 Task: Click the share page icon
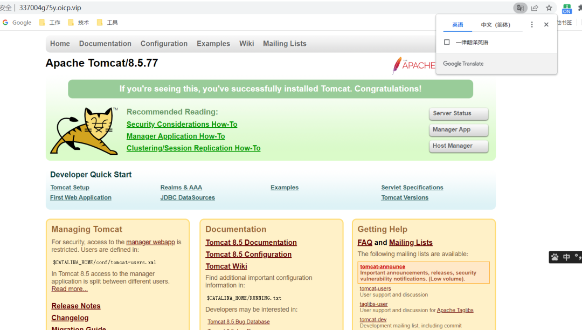[x=535, y=8]
